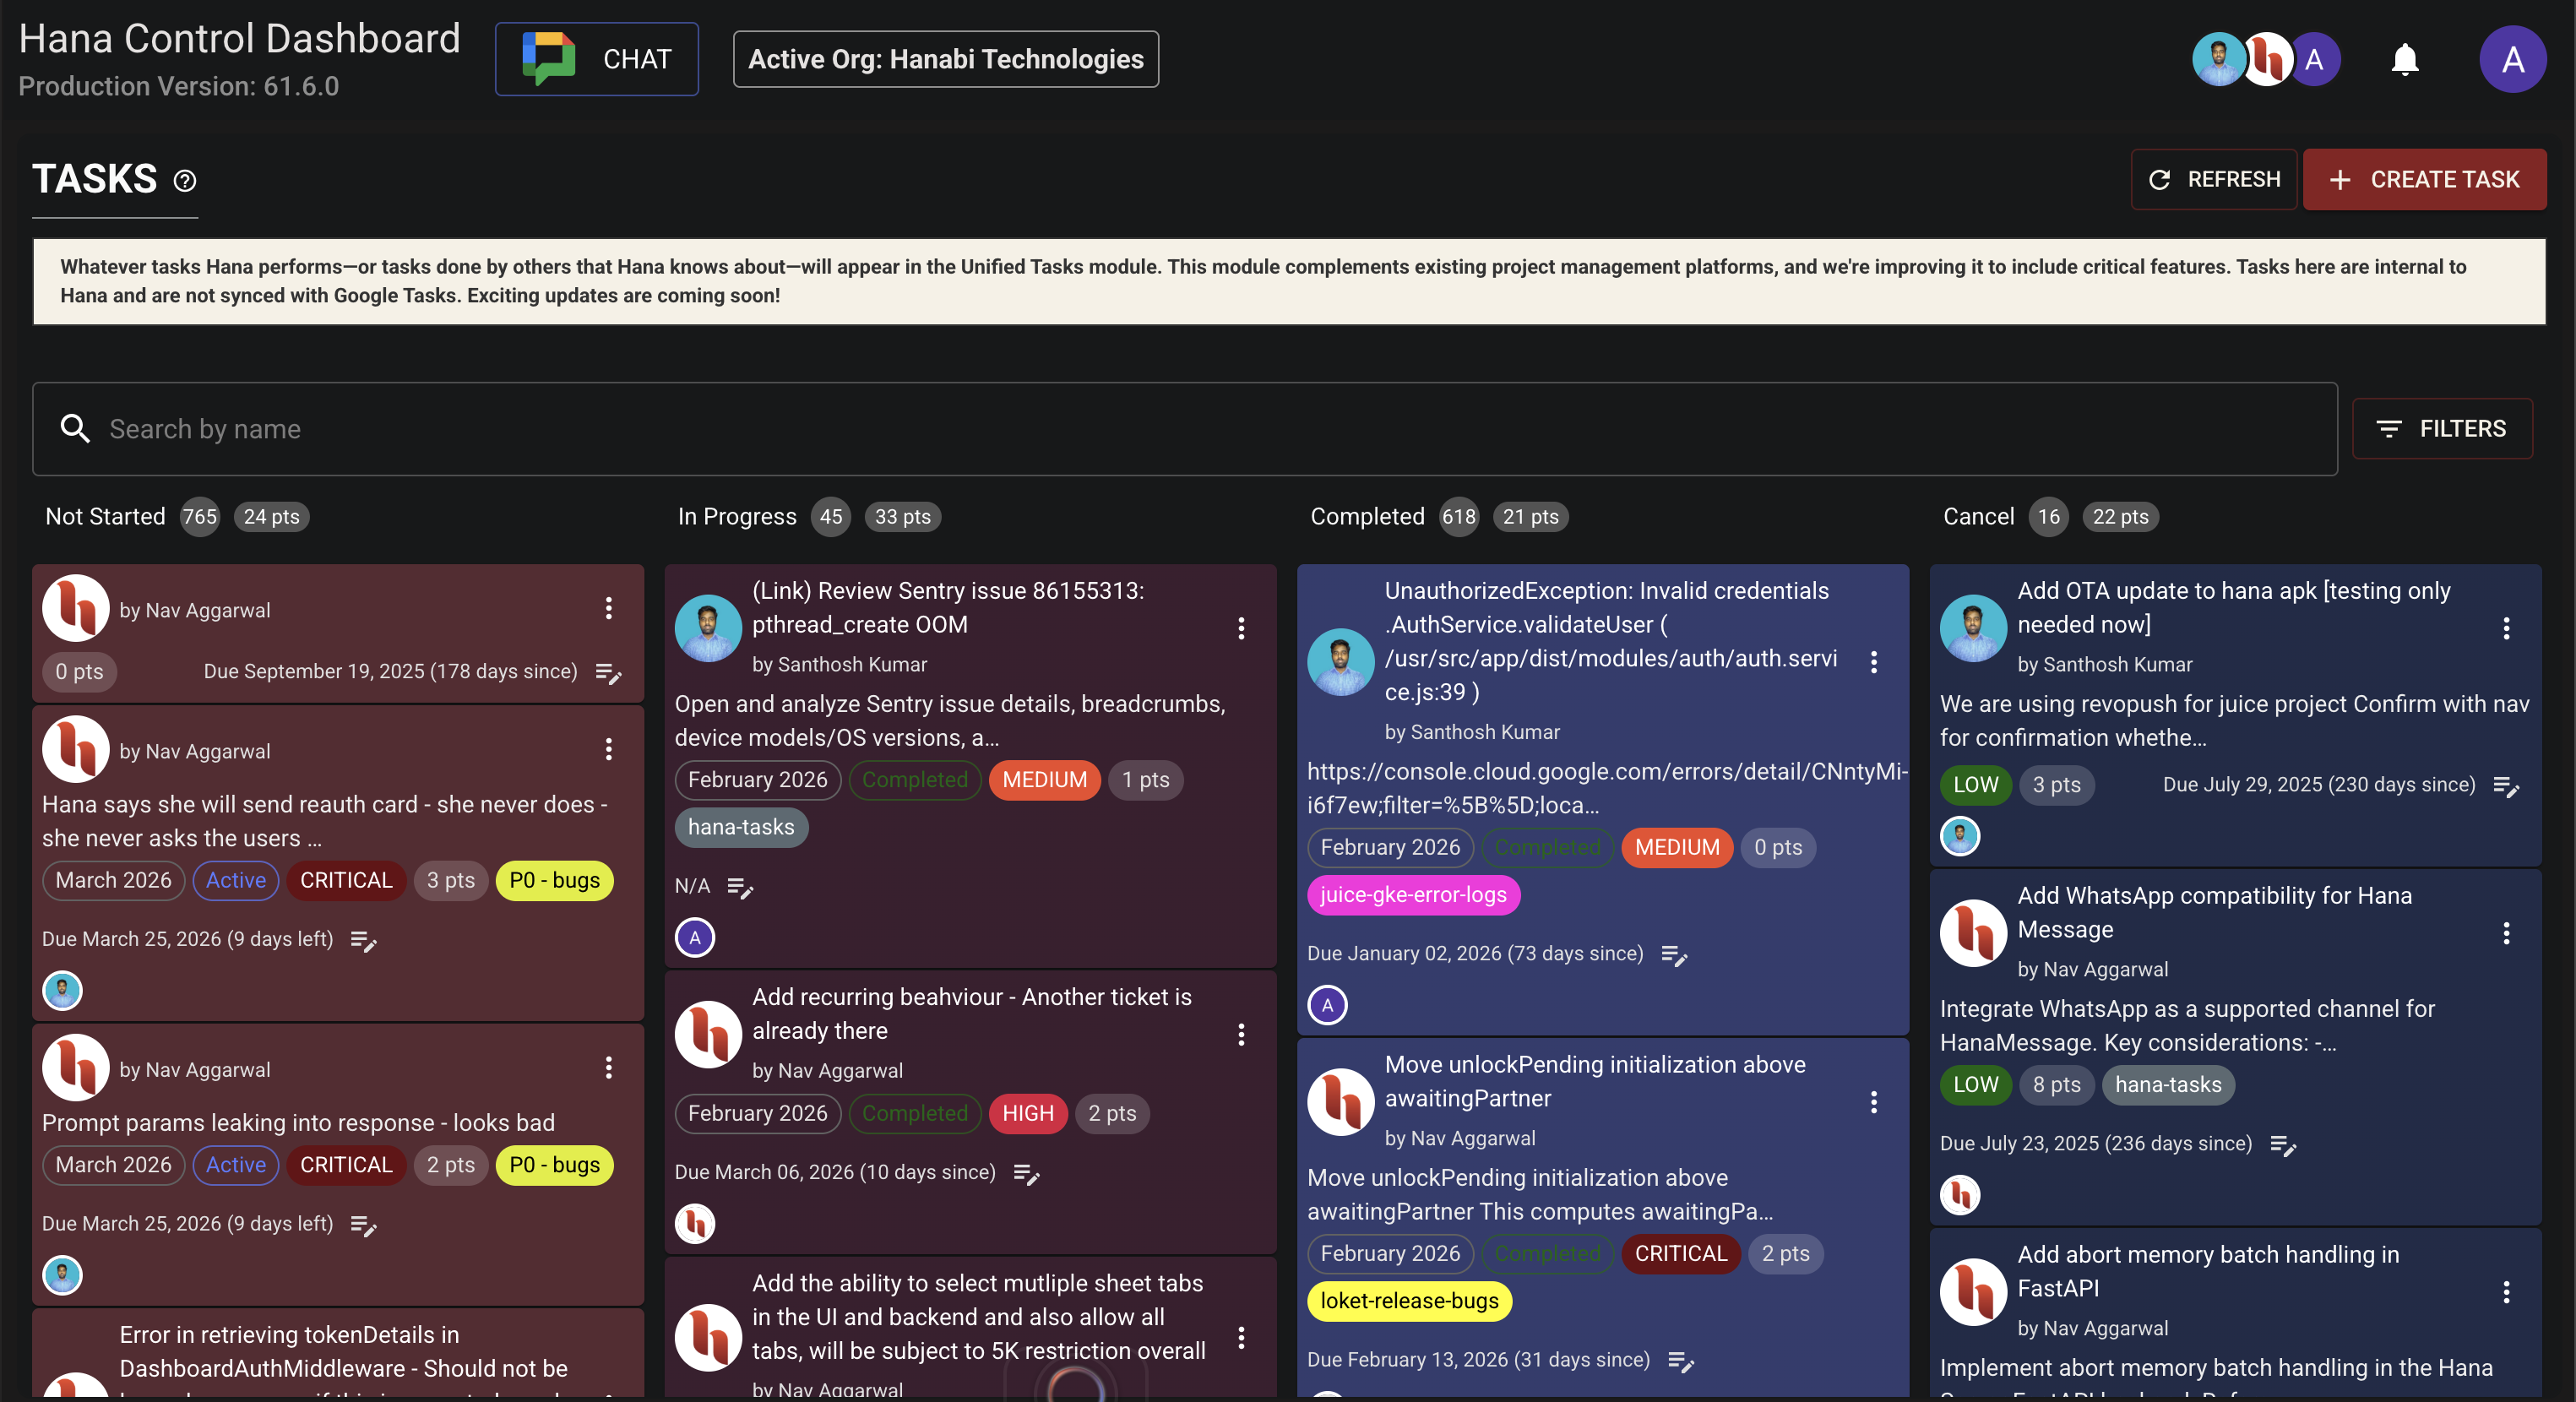The height and width of the screenshot is (1402, 2576).
Task: Open kebab menu on the Add OTA update card
Action: coord(2507,628)
